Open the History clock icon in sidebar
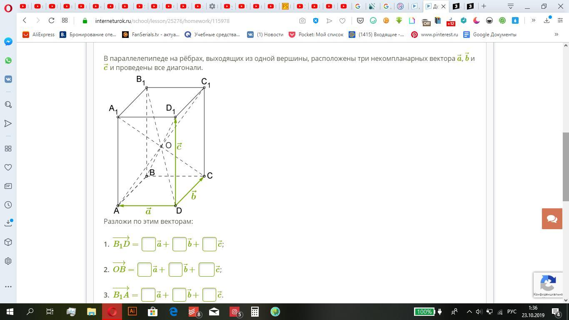The height and width of the screenshot is (320, 569). tap(8, 205)
